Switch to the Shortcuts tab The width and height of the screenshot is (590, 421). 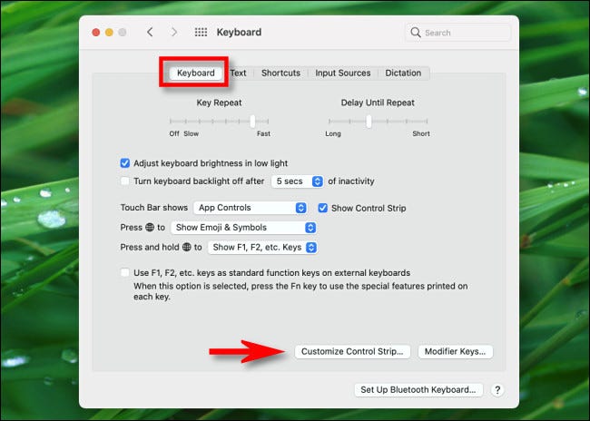coord(280,73)
